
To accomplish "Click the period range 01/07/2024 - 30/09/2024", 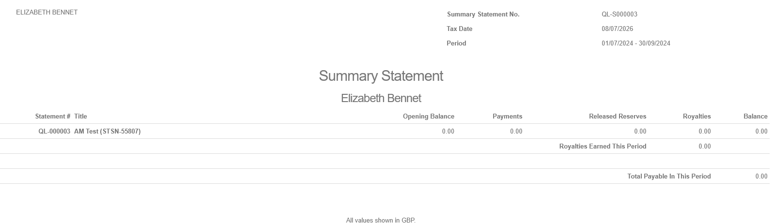I will [636, 44].
